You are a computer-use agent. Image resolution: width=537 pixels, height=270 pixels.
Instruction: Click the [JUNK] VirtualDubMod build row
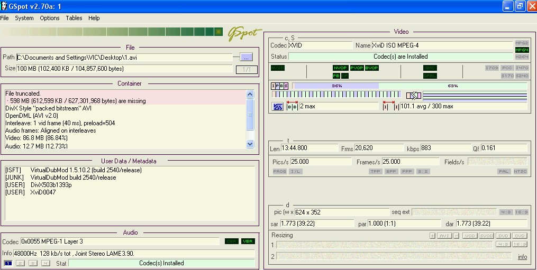61,178
